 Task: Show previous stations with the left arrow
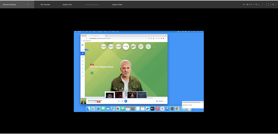[97, 47]
